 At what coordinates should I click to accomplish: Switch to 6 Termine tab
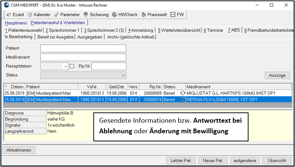click(213, 30)
